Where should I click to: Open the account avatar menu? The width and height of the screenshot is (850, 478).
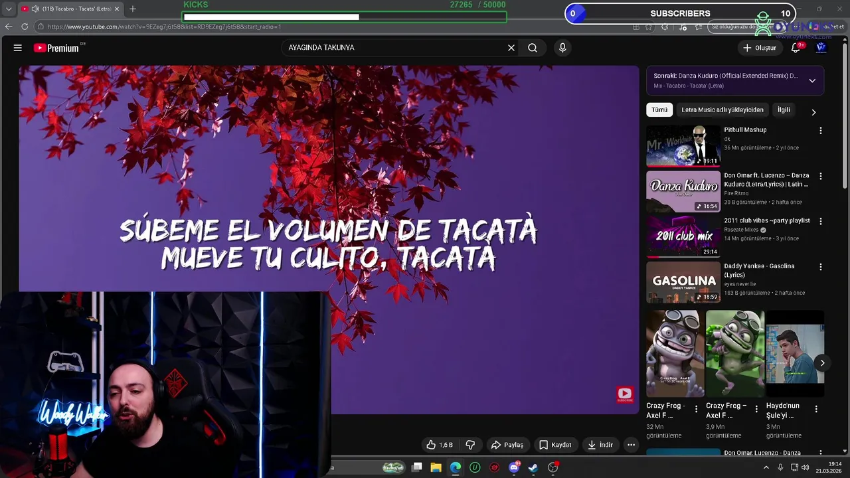coord(821,48)
